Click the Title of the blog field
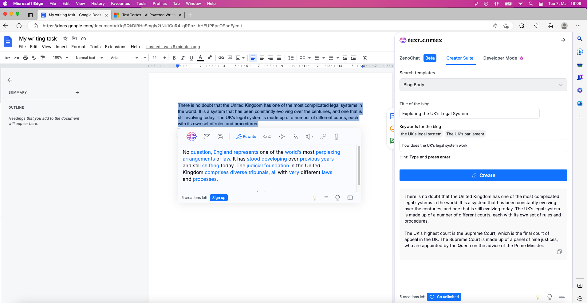This screenshot has height=303, width=587. tap(469, 114)
